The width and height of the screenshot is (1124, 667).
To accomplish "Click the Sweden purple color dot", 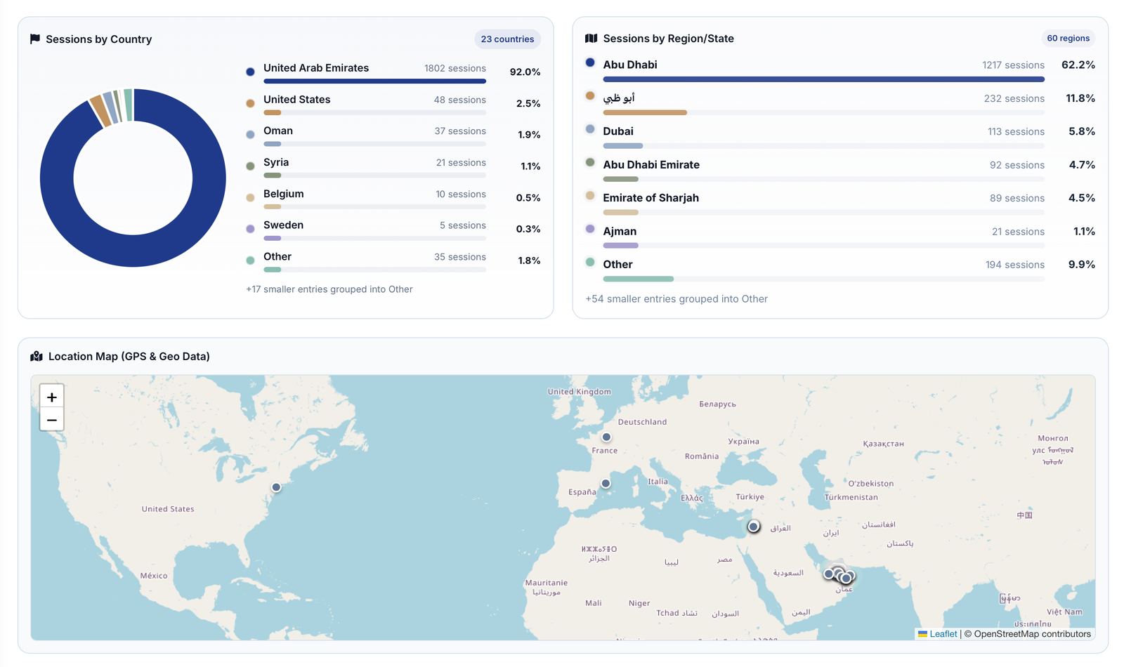I will coord(250,229).
